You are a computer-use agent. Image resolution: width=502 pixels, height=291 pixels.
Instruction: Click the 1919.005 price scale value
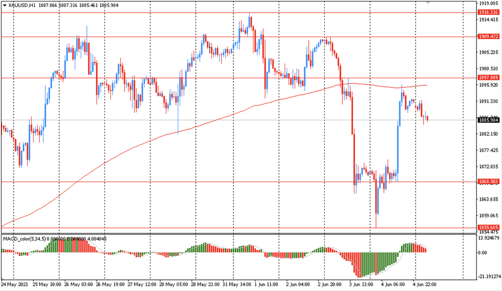pos(488,3)
